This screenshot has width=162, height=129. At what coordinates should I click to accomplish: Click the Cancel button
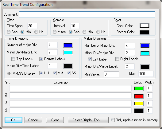click(33, 120)
